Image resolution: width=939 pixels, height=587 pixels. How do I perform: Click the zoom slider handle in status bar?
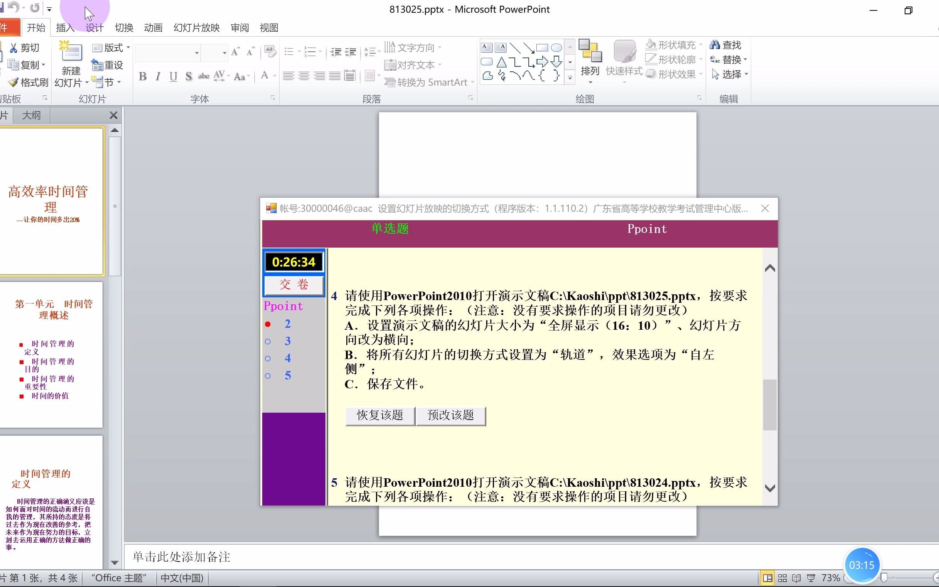[x=884, y=578]
